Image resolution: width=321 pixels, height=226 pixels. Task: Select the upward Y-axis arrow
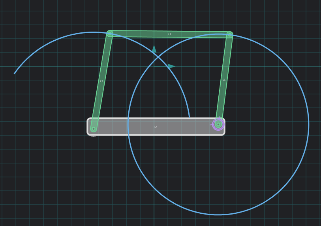[x=154, y=49]
